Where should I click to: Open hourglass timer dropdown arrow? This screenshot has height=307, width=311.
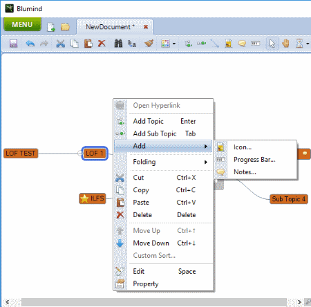click(x=308, y=44)
